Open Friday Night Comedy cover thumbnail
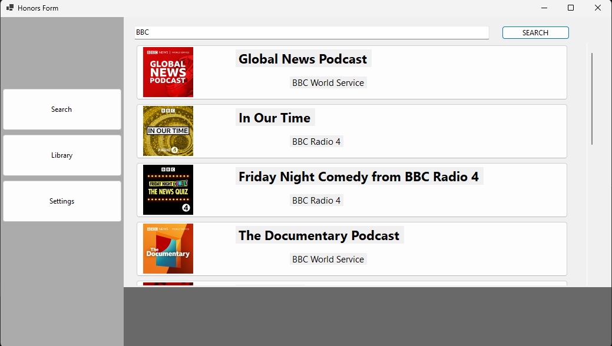The width and height of the screenshot is (612, 346). pyautogui.click(x=168, y=190)
